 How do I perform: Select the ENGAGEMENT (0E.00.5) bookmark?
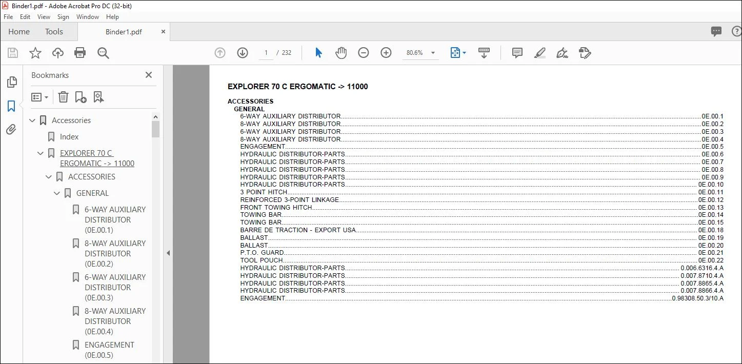[109, 350]
